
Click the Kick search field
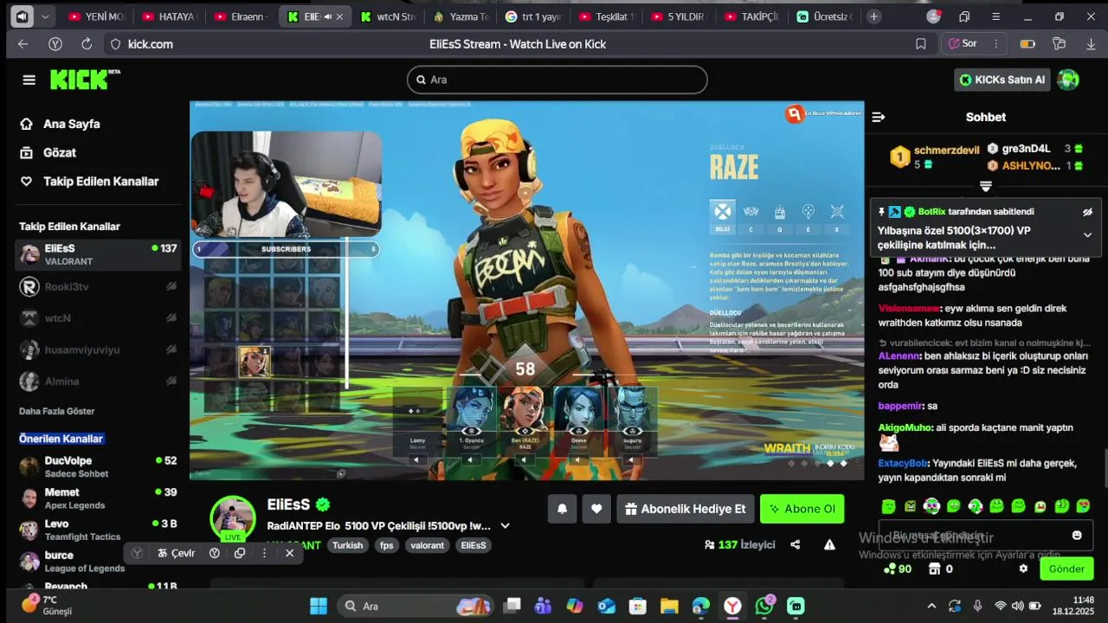[x=557, y=80]
